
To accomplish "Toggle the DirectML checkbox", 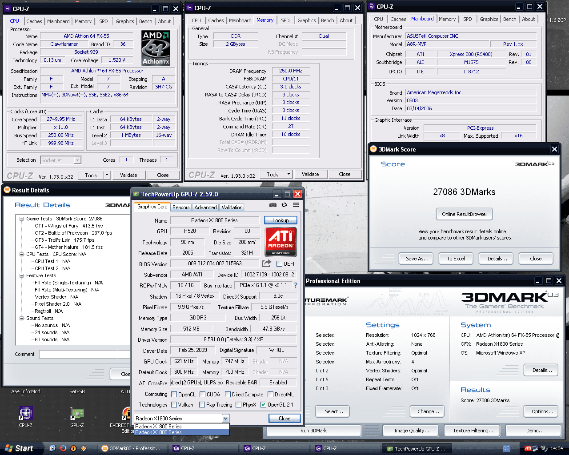I will coord(270,394).
